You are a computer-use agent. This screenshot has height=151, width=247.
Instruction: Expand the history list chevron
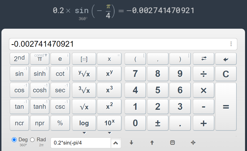116,143
